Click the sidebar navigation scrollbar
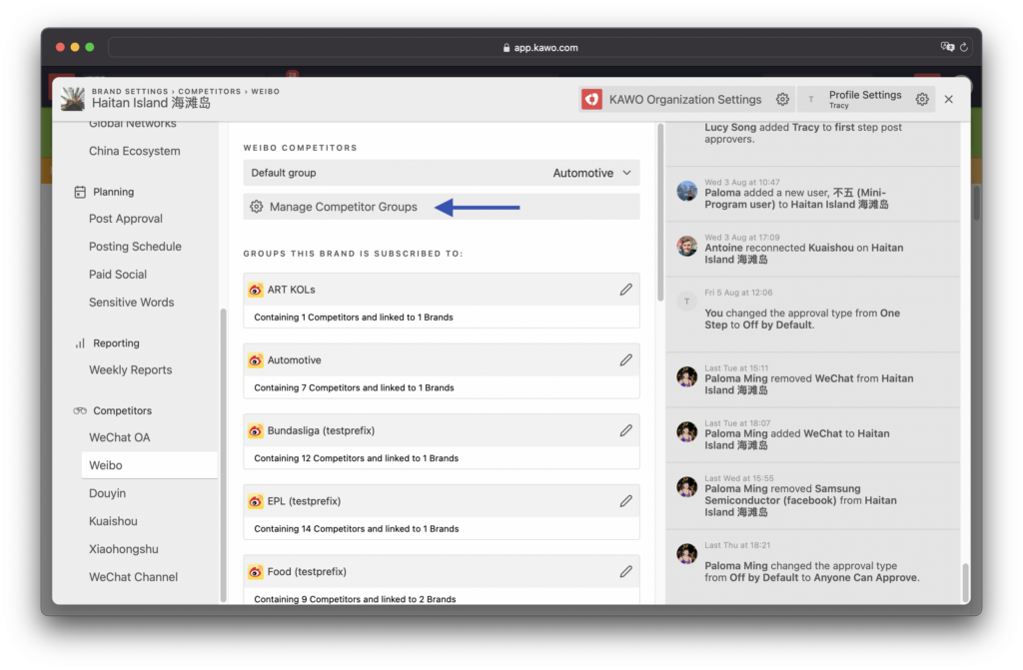The height and width of the screenshot is (670, 1023). point(223,455)
